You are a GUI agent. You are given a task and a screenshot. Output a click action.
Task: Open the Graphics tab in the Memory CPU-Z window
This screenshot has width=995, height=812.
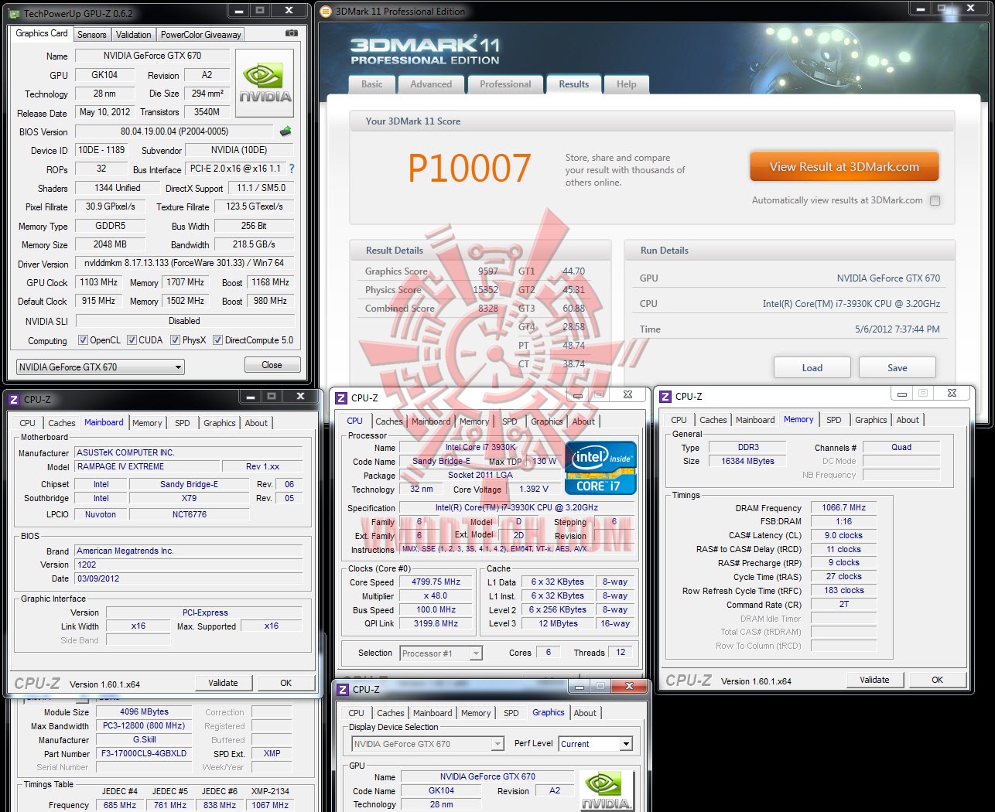[x=870, y=420]
